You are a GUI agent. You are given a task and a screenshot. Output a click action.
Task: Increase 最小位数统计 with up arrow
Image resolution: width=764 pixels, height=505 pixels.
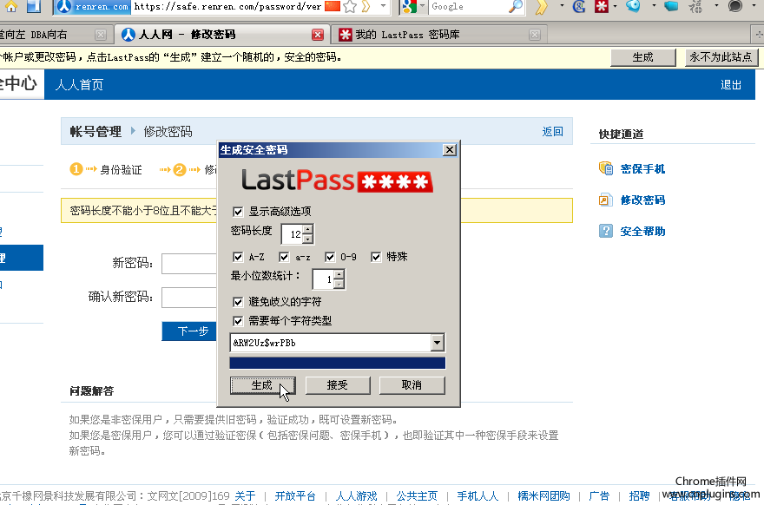339,275
